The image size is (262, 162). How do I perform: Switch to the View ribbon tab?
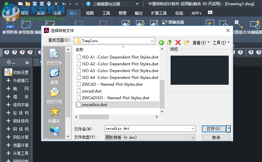point(90,13)
